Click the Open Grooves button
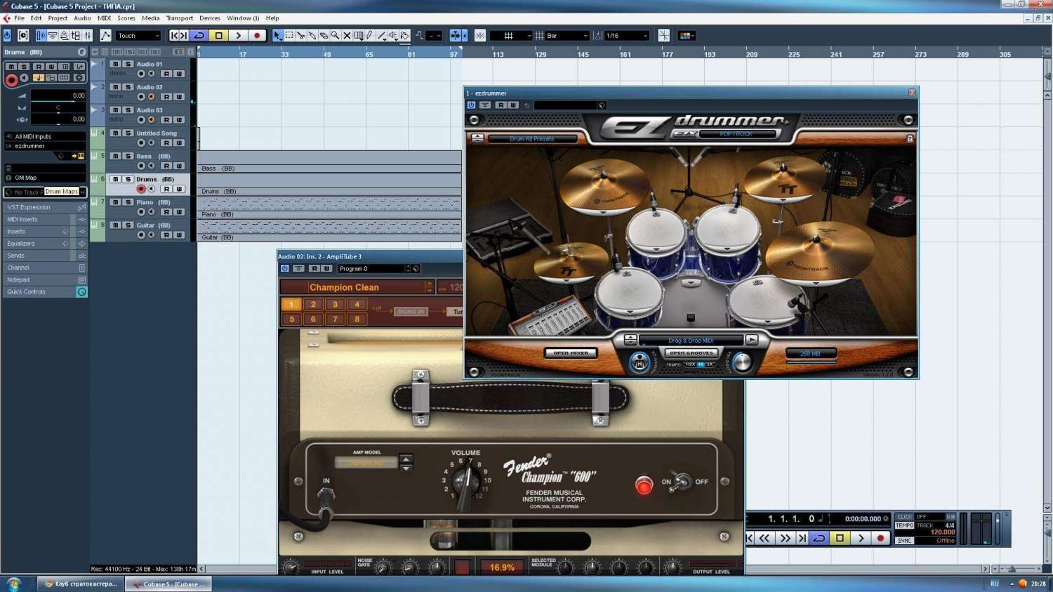The height and width of the screenshot is (592, 1053). click(x=691, y=353)
